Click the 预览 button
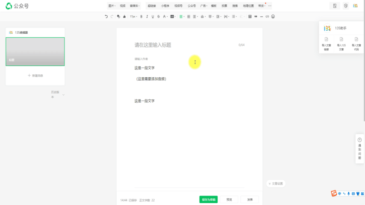365x205 pixels. 229,199
